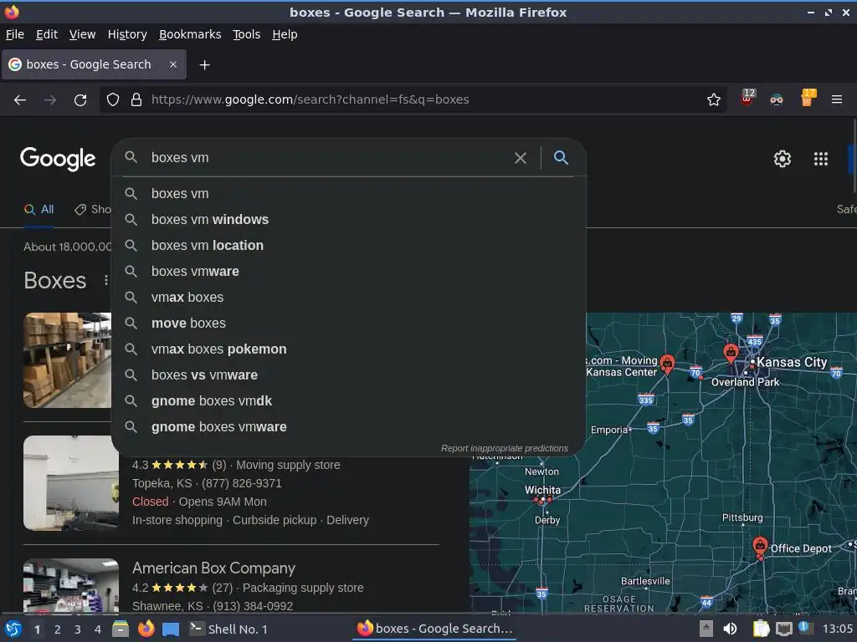Open the Edit menu
The width and height of the screenshot is (857, 642).
[47, 34]
